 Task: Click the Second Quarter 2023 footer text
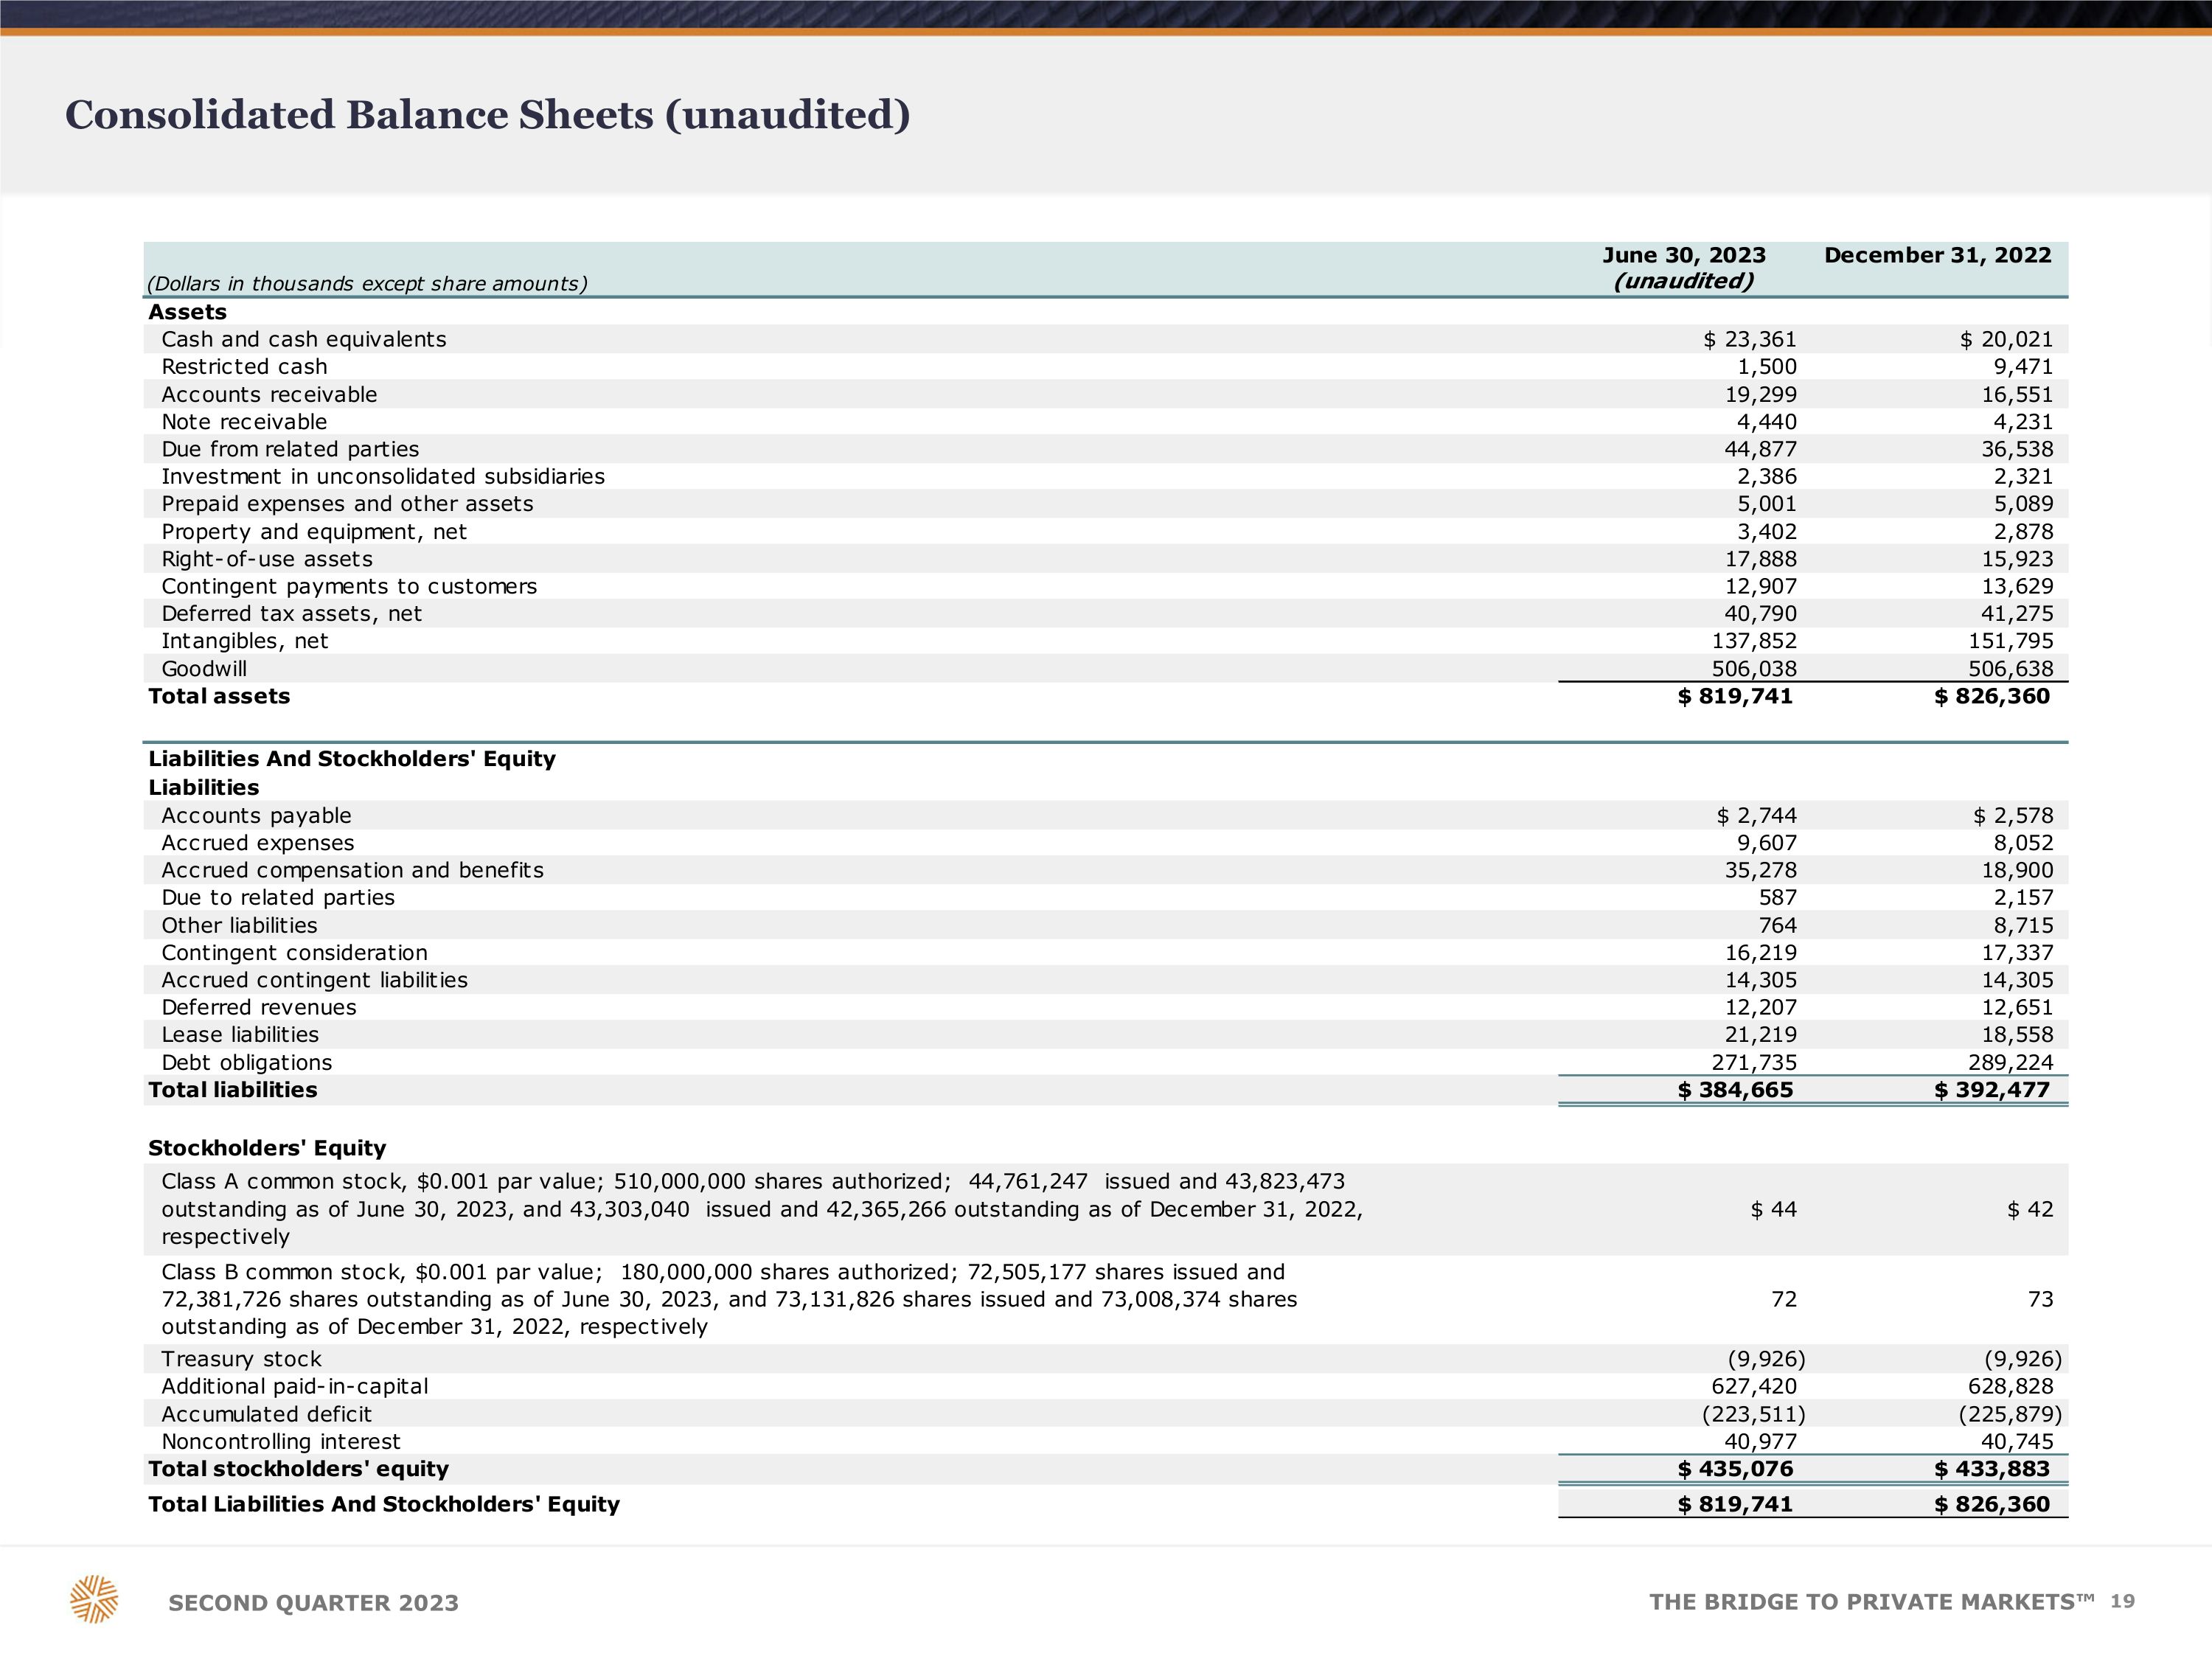[x=313, y=1603]
